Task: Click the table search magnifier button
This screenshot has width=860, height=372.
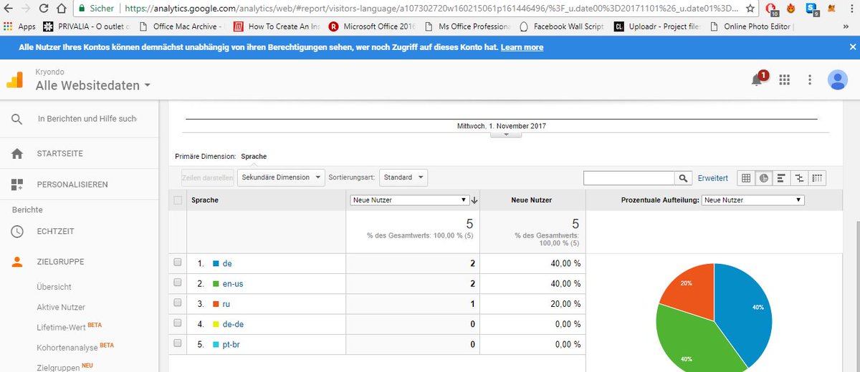Action: tap(684, 177)
